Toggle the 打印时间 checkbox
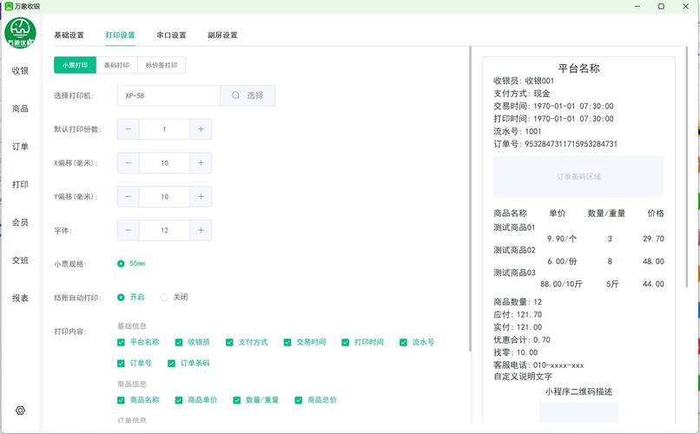Image resolution: width=700 pixels, height=434 pixels. pyautogui.click(x=345, y=342)
